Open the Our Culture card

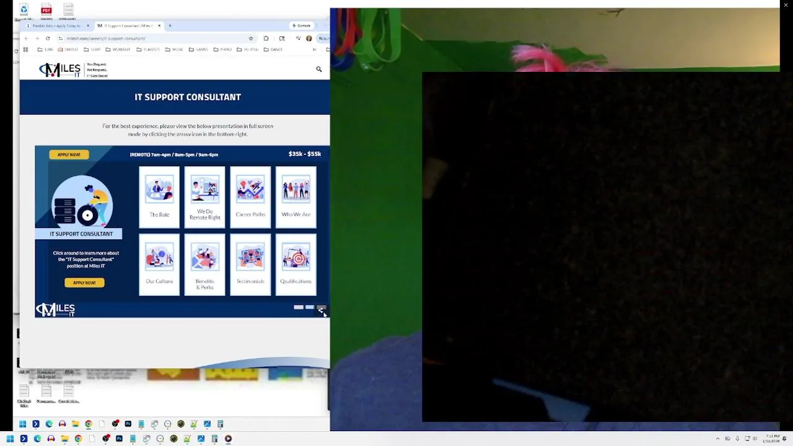159,265
